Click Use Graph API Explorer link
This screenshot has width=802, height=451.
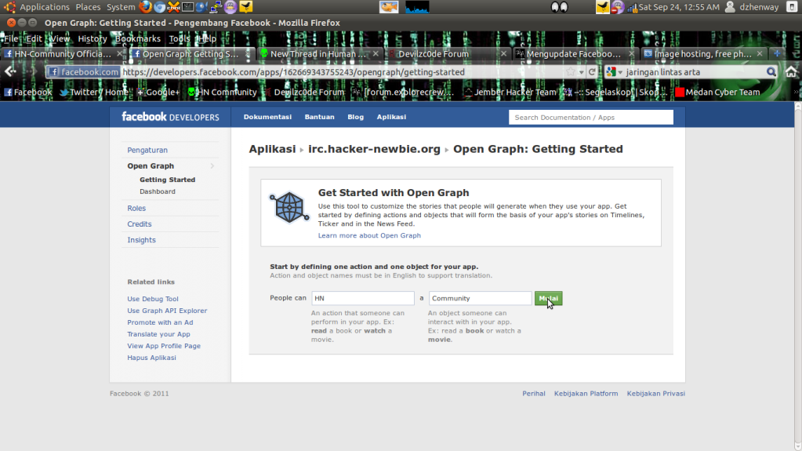pos(167,311)
